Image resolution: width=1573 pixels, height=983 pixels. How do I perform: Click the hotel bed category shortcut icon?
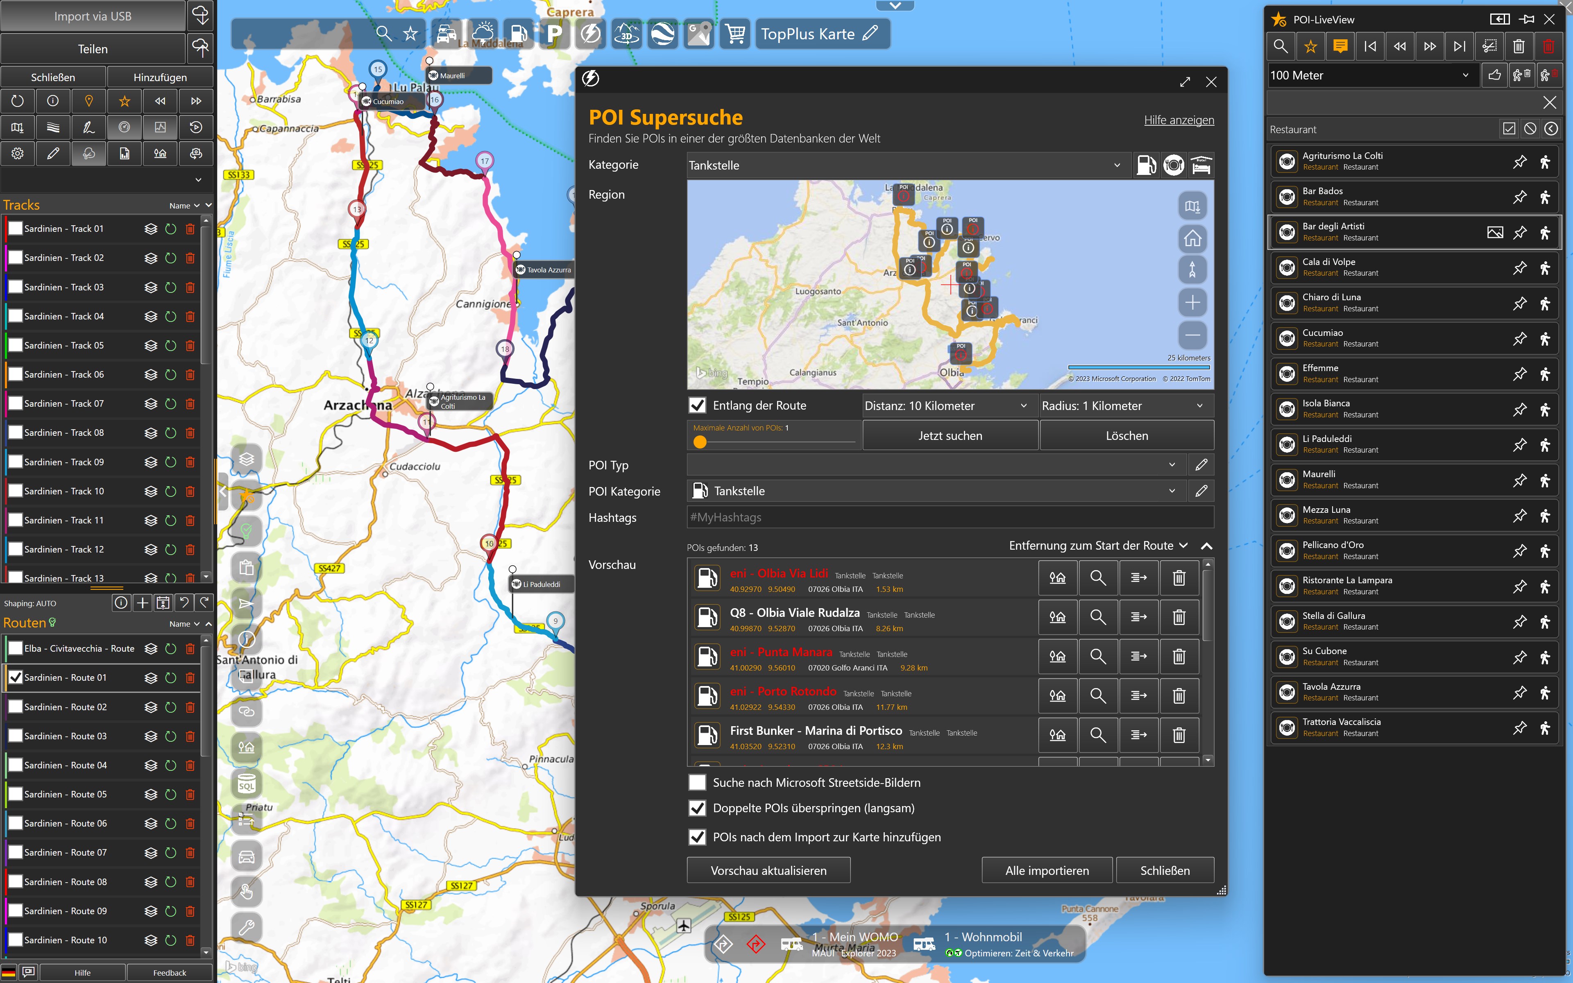click(1201, 165)
